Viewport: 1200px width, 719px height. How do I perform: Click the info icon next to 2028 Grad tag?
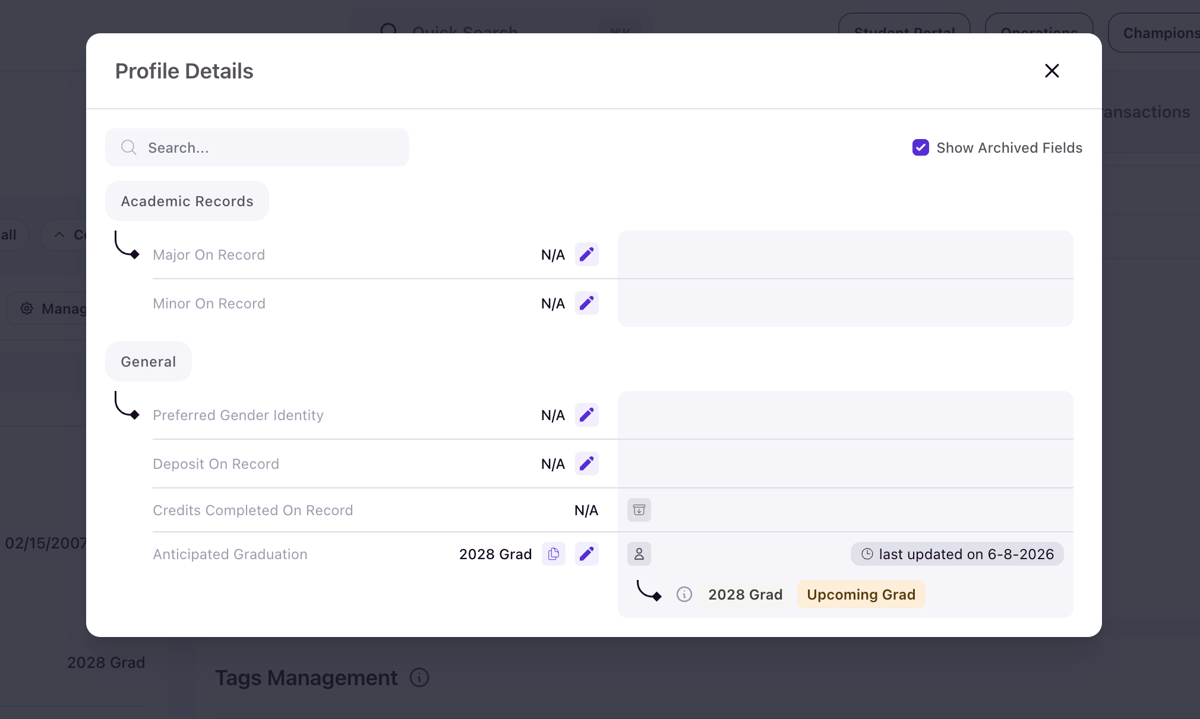[x=684, y=594]
